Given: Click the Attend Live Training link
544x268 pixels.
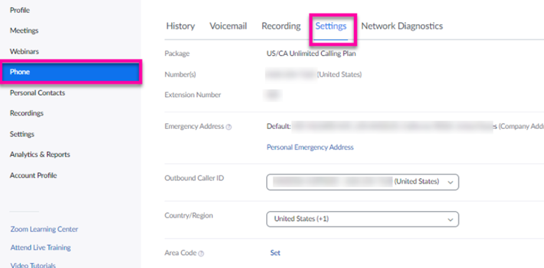Looking at the screenshot, I should (40, 247).
